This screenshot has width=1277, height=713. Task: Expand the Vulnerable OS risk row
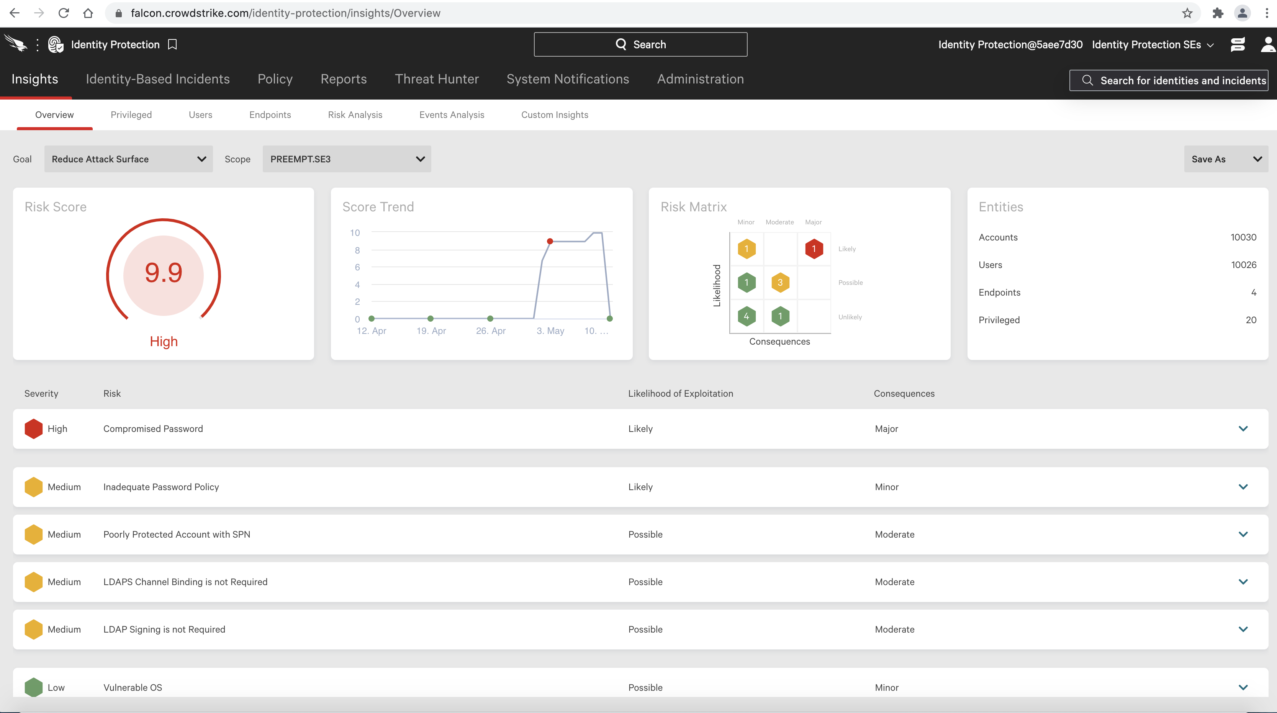[x=1243, y=687]
